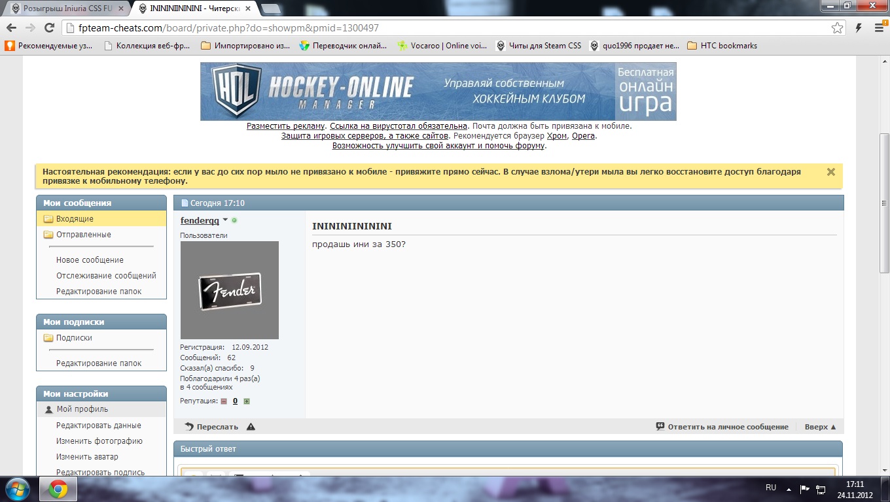Dismiss the yellow recommendation notice
The height and width of the screenshot is (502, 890).
tap(831, 172)
